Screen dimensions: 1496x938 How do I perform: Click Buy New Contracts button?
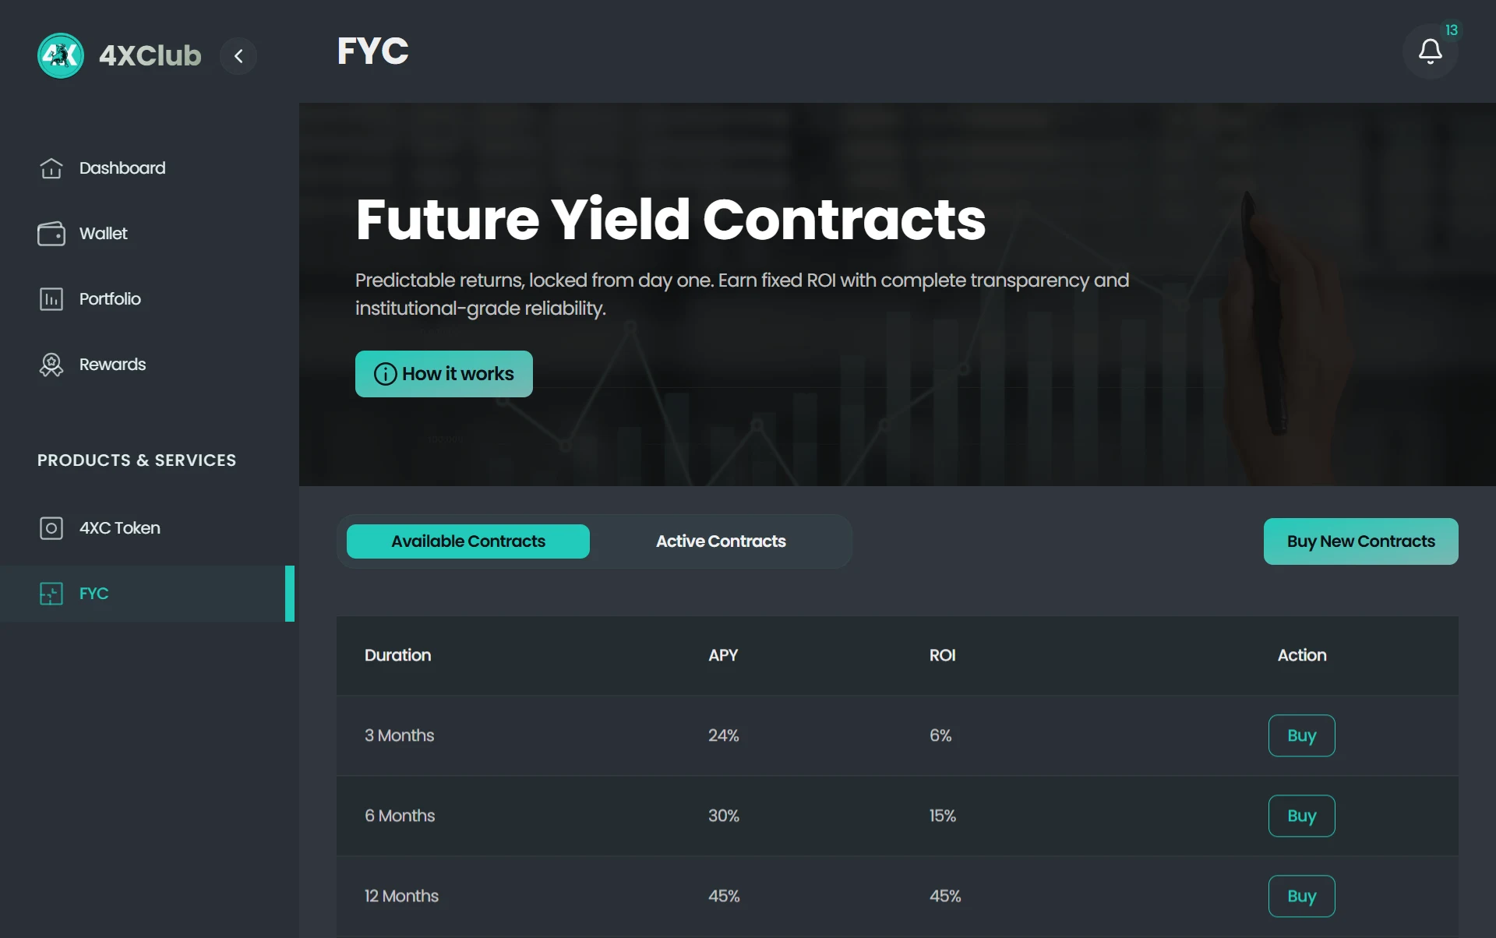point(1360,541)
